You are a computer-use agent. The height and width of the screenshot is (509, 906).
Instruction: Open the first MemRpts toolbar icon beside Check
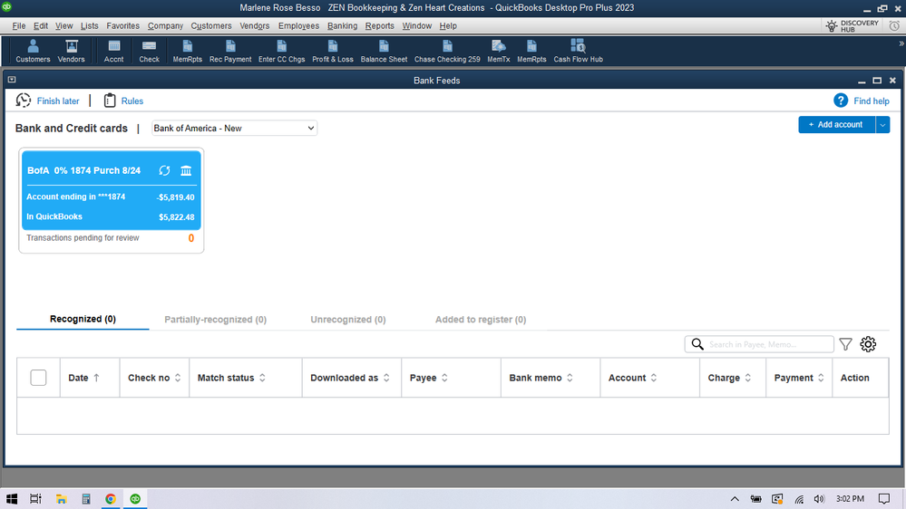point(187,51)
